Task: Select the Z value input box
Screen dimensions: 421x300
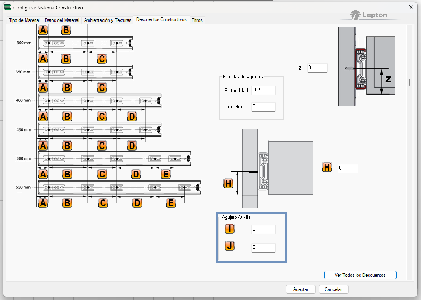Action: 317,68
